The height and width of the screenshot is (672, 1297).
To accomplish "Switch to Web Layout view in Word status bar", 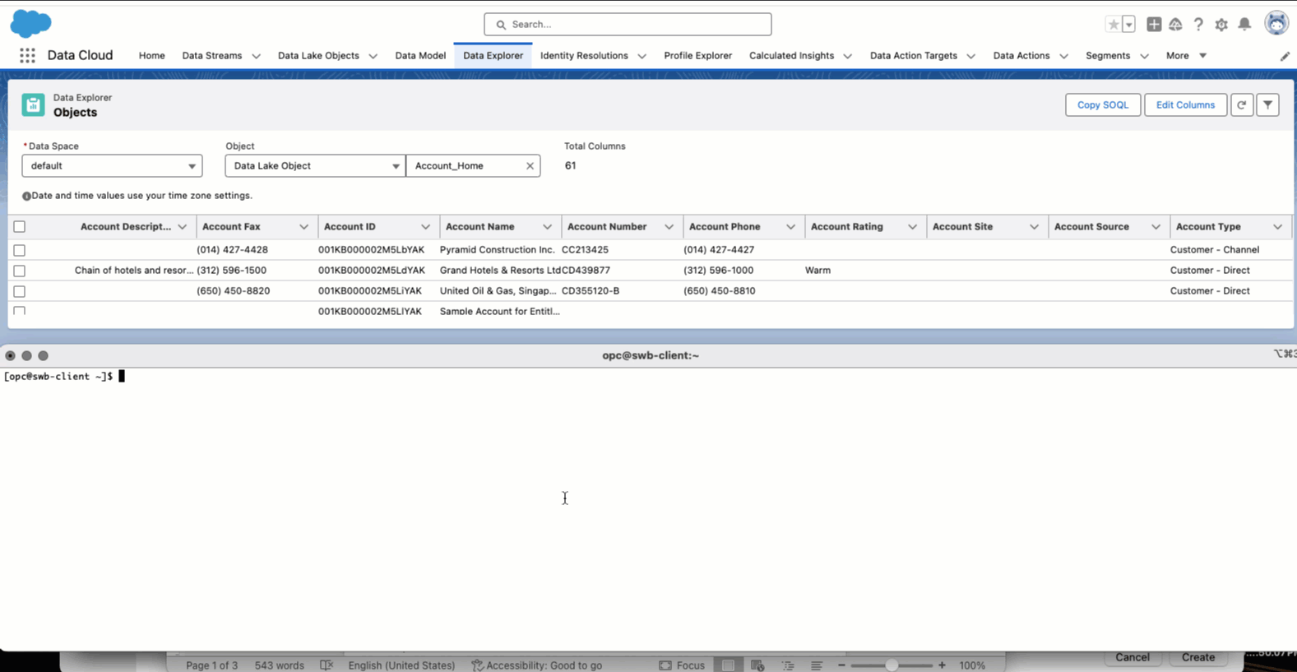I will tap(757, 665).
